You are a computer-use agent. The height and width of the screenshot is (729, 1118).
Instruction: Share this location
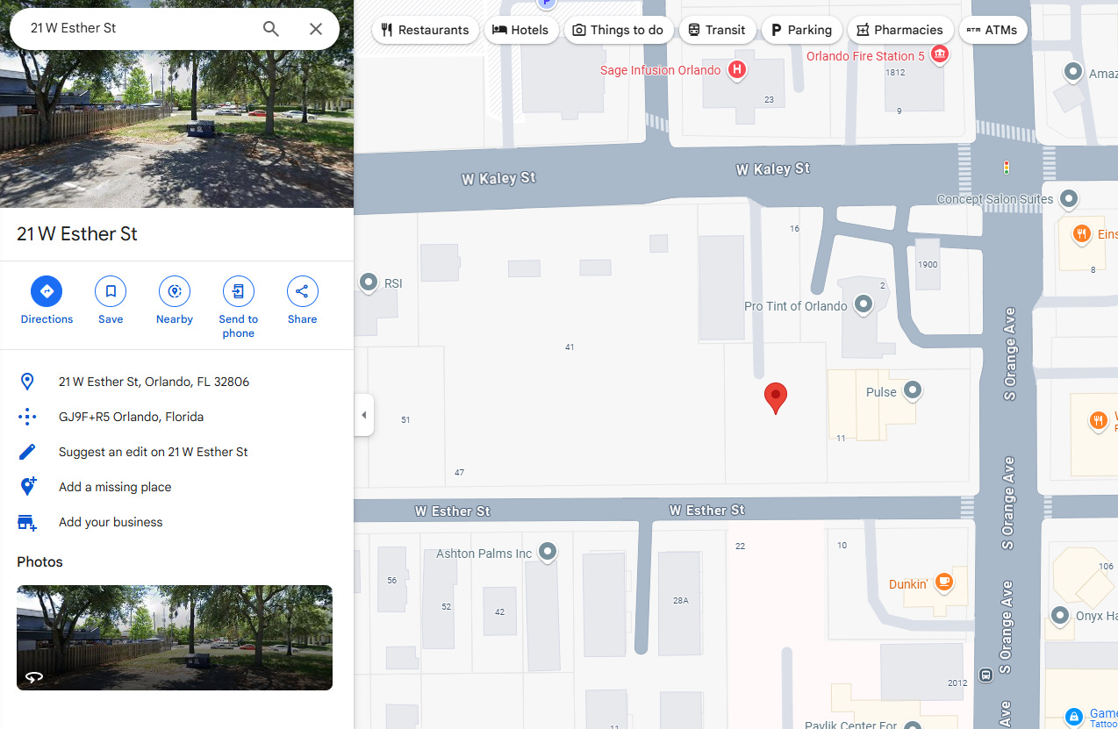pyautogui.click(x=302, y=300)
